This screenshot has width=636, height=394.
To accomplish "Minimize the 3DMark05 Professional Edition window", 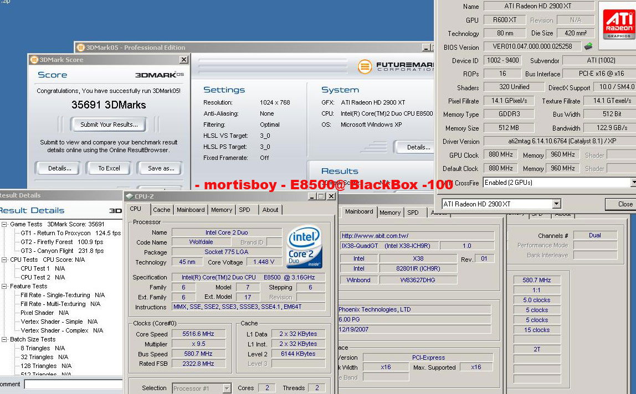I will [x=426, y=48].
